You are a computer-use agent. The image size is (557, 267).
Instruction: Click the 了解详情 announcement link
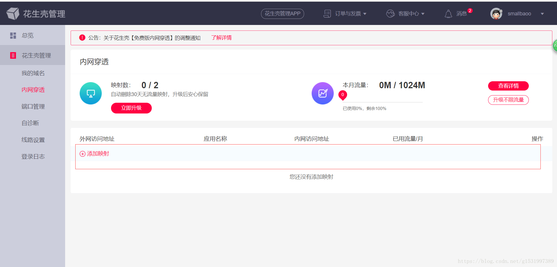click(222, 38)
